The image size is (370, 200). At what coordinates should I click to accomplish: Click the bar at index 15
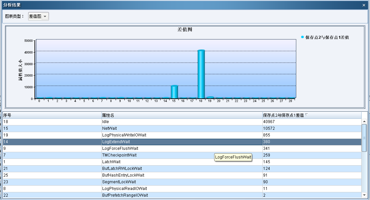[x=174, y=92]
